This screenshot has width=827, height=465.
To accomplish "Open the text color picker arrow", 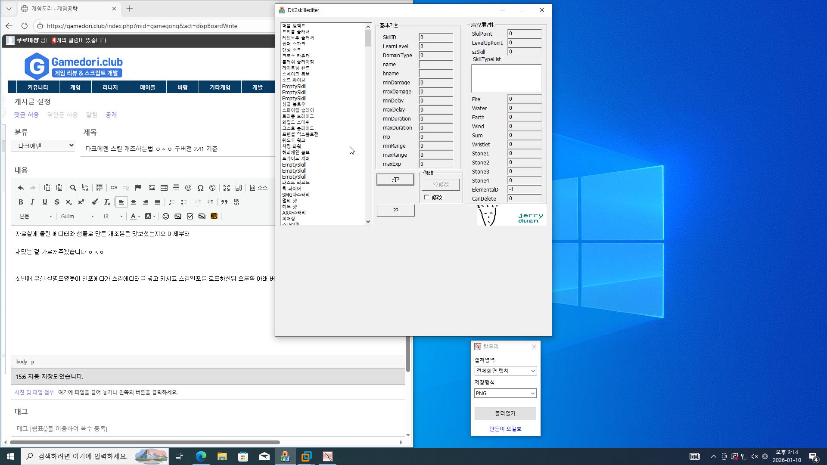I will (139, 217).
